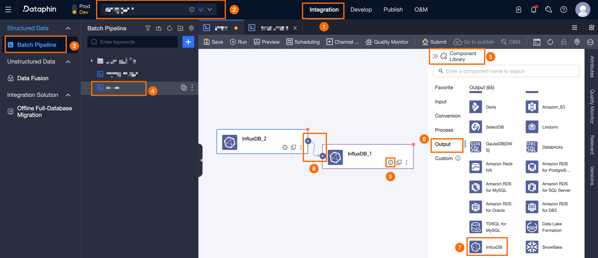This screenshot has height=258, width=598.
Task: Open Channel configuration in toolbar
Action: (x=342, y=42)
